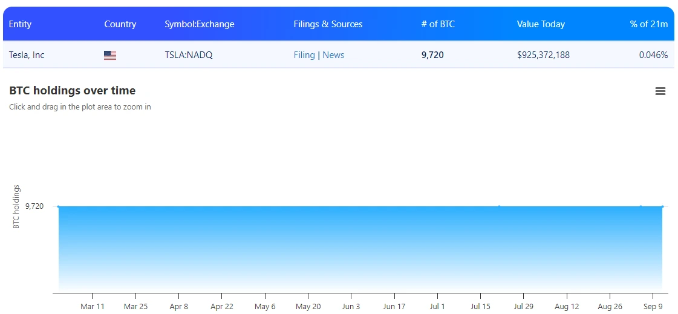Click the Jun 17 axis label
Image resolution: width=678 pixels, height=314 pixels.
394,307
